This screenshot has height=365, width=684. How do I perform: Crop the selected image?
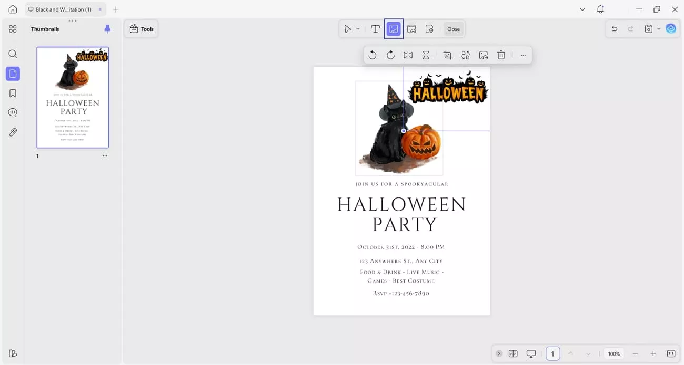point(448,55)
